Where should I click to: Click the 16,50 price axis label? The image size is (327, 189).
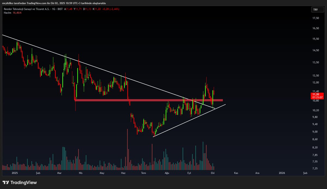tap(316, 28)
